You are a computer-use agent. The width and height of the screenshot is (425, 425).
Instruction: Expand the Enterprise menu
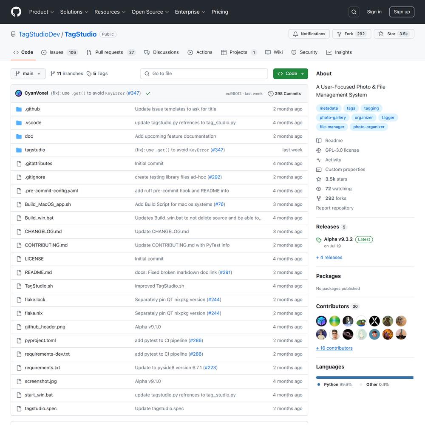click(x=190, y=12)
